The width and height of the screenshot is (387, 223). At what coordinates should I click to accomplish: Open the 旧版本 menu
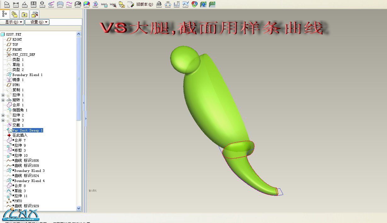145,4
